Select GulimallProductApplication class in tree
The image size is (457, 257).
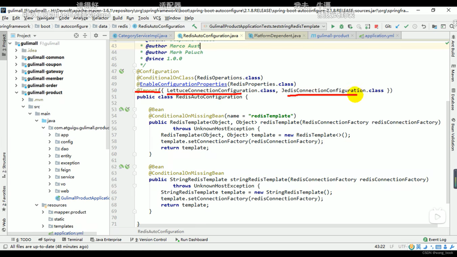click(82, 198)
